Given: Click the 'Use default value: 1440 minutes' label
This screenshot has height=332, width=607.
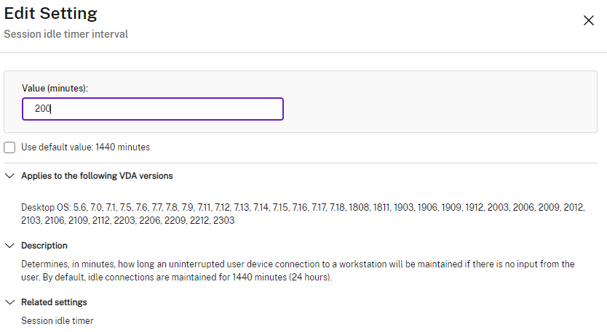Looking at the screenshot, I should click(85, 147).
